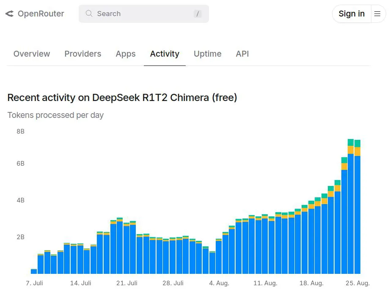Click the magnifier icon in search bar

(x=89, y=14)
